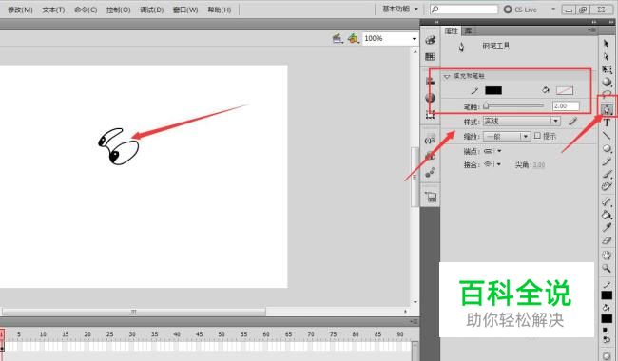Open the Properties panel options menu
618x361 pixels.
[591, 29]
